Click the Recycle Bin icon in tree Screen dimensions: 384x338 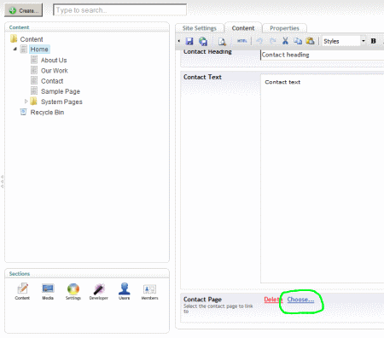tap(23, 112)
